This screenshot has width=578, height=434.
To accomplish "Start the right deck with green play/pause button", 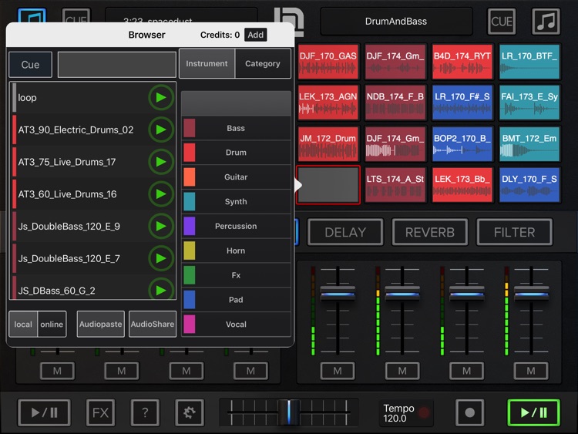I will pyautogui.click(x=534, y=412).
